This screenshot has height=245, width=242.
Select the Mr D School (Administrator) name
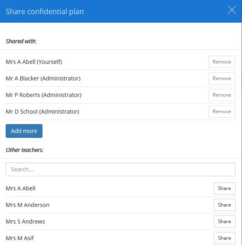pyautogui.click(x=42, y=112)
